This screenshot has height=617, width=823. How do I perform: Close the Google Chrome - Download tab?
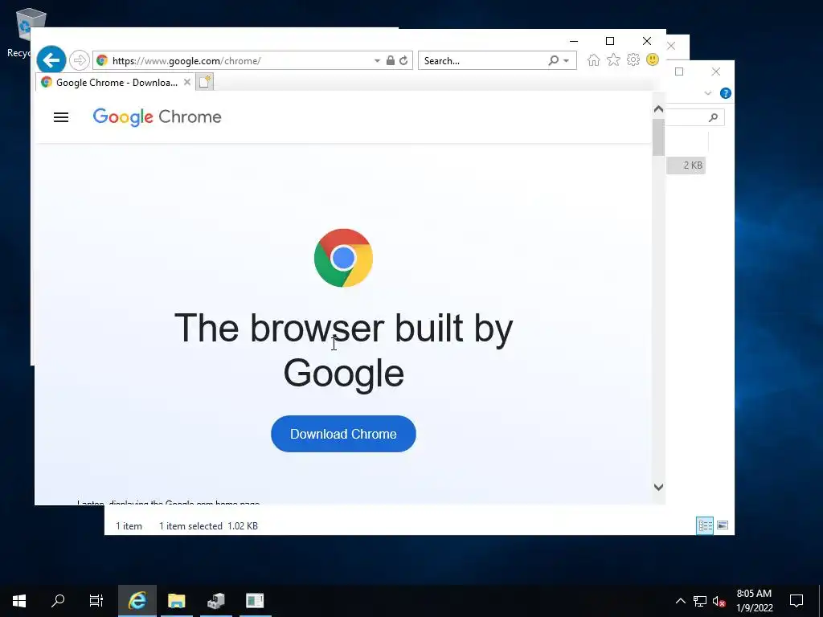click(186, 83)
